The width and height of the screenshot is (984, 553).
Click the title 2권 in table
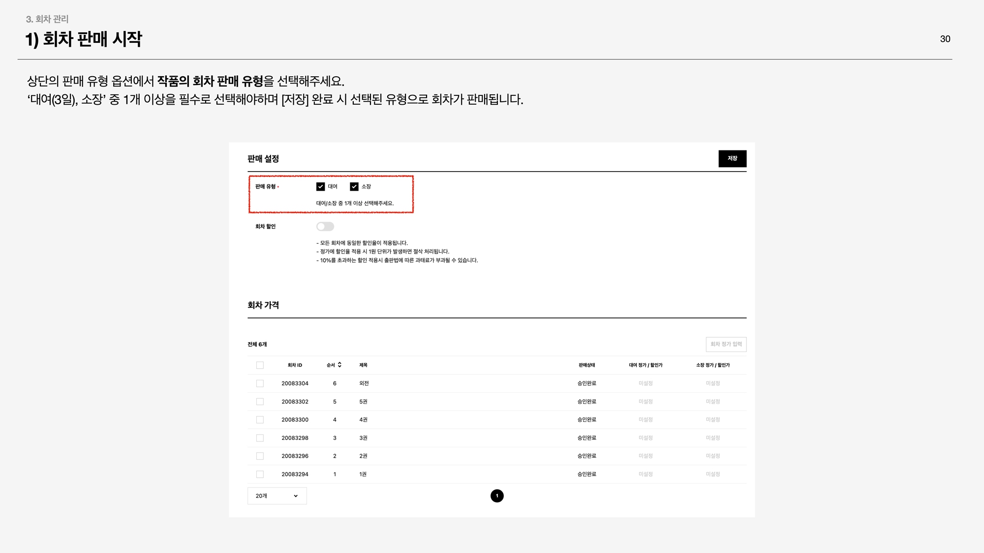click(x=363, y=456)
